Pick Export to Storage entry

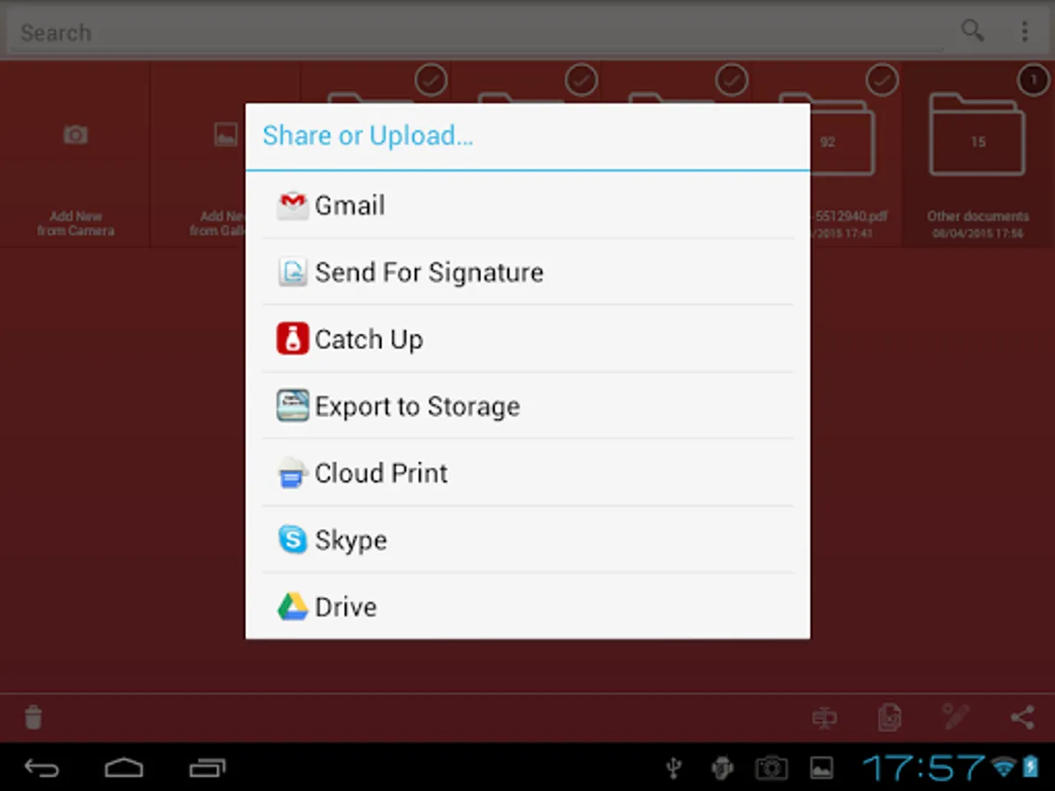point(527,406)
